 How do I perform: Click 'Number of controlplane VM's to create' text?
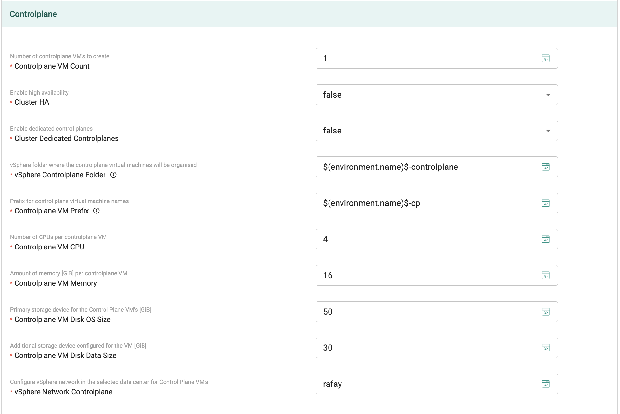click(x=60, y=56)
